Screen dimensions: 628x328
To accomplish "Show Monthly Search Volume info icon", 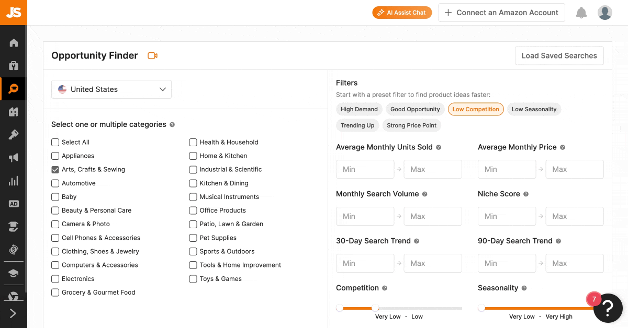I will tap(424, 194).
